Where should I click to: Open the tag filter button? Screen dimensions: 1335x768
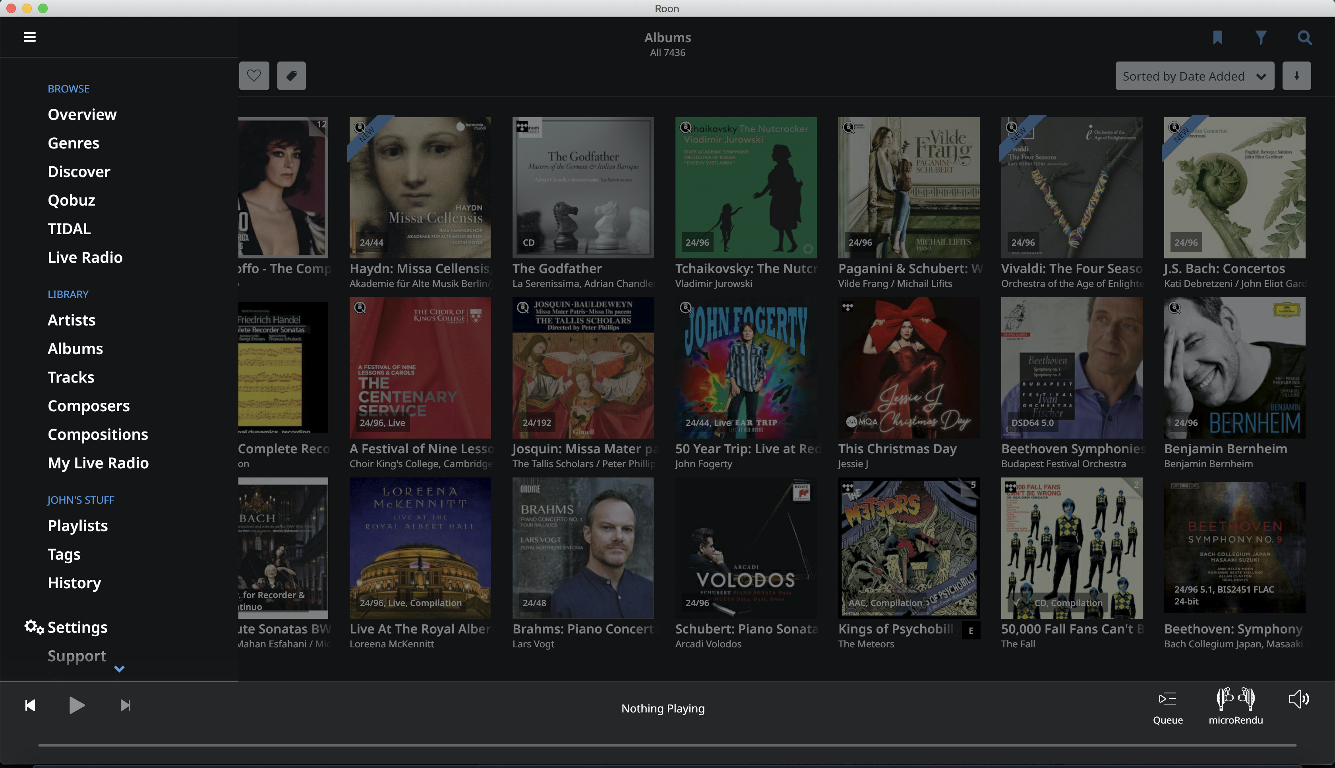click(x=291, y=76)
